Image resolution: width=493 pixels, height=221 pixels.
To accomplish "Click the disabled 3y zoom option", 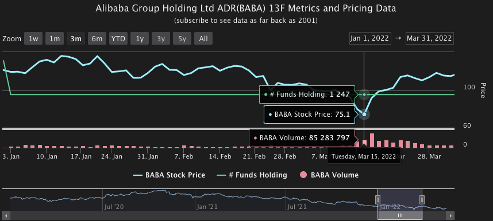I will (x=161, y=39).
